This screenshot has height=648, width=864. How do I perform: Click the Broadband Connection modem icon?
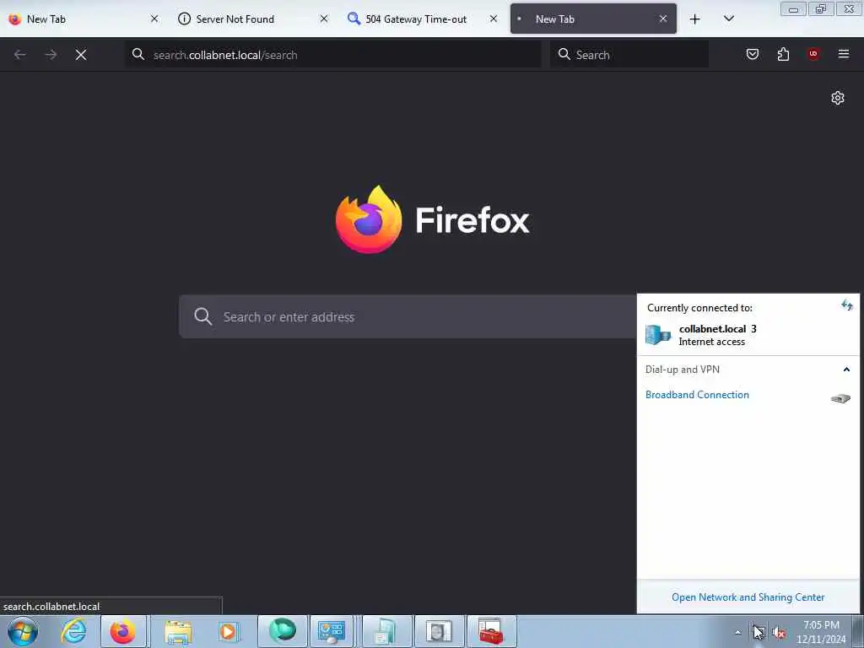(841, 398)
